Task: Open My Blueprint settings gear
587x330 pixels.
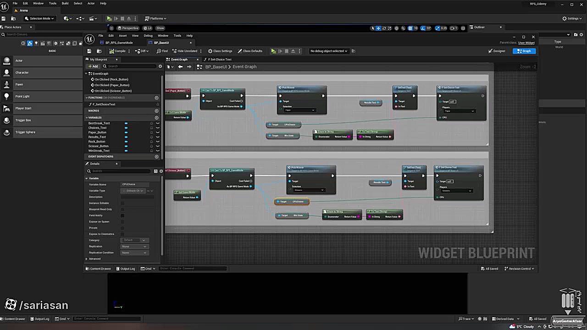Action: [x=160, y=66]
